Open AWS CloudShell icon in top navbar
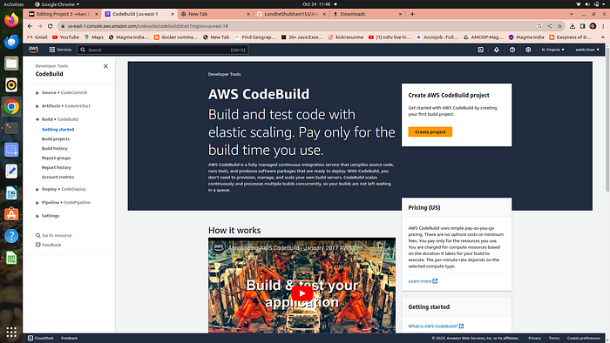The height and width of the screenshot is (343, 610). click(481, 50)
